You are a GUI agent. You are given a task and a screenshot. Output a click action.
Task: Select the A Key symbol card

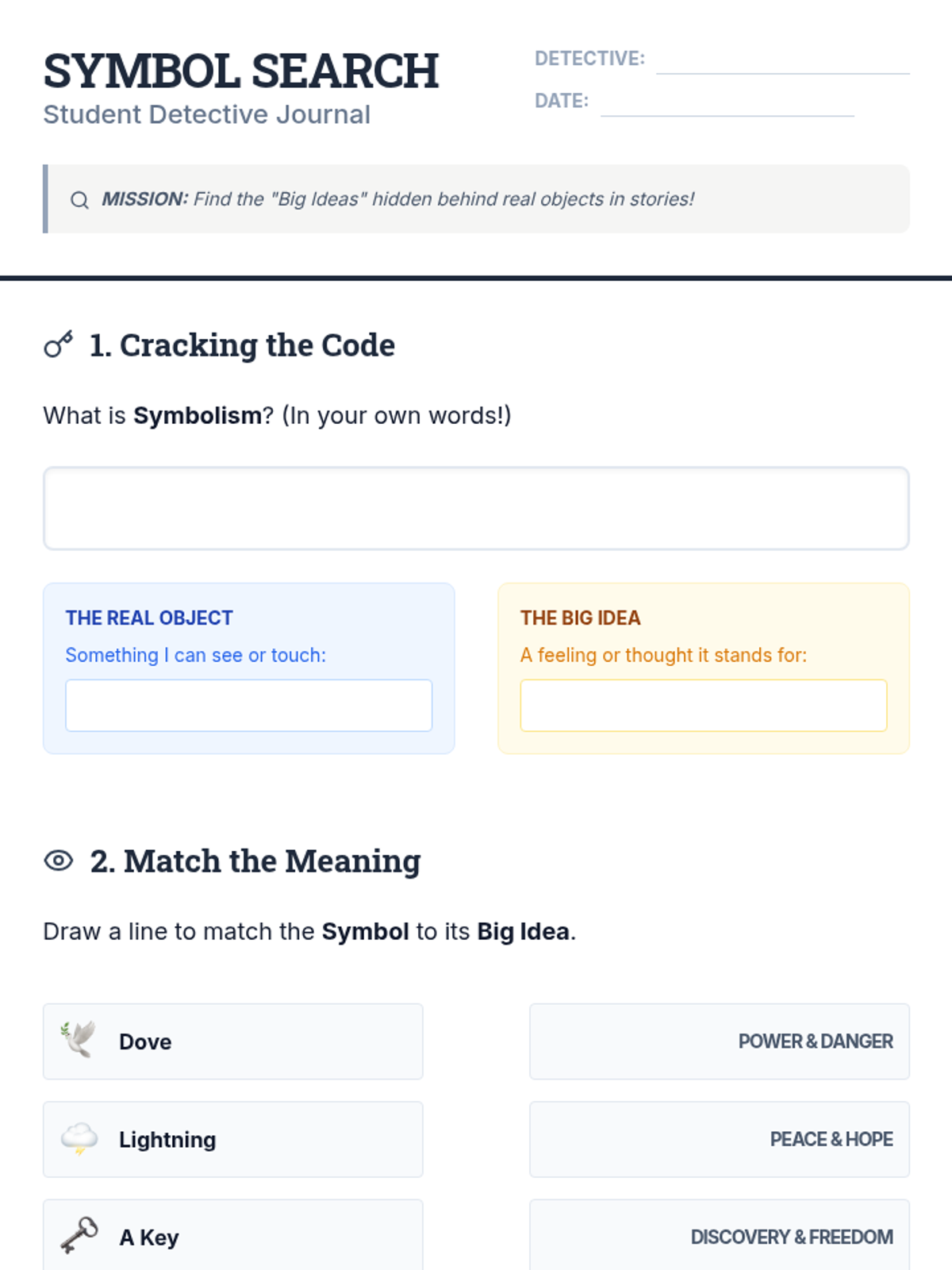[233, 1237]
